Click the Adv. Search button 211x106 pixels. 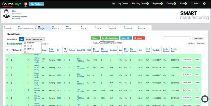point(192,43)
